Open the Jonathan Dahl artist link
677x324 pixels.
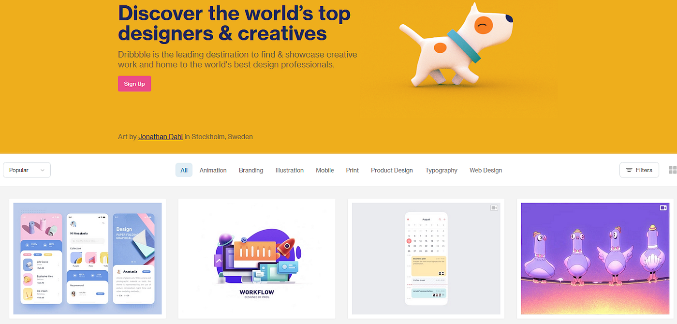pyautogui.click(x=161, y=137)
